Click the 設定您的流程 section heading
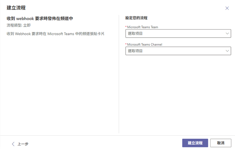This screenshot has height=149, width=235. tap(136, 18)
